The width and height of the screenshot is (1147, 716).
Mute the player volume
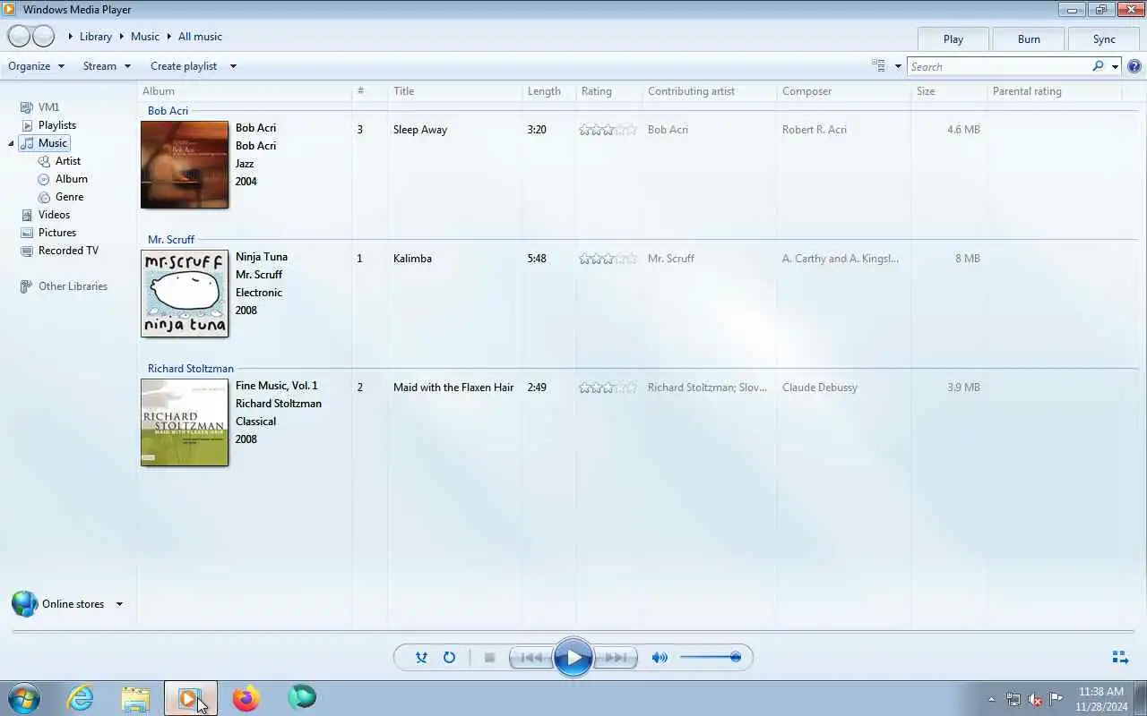coord(660,658)
